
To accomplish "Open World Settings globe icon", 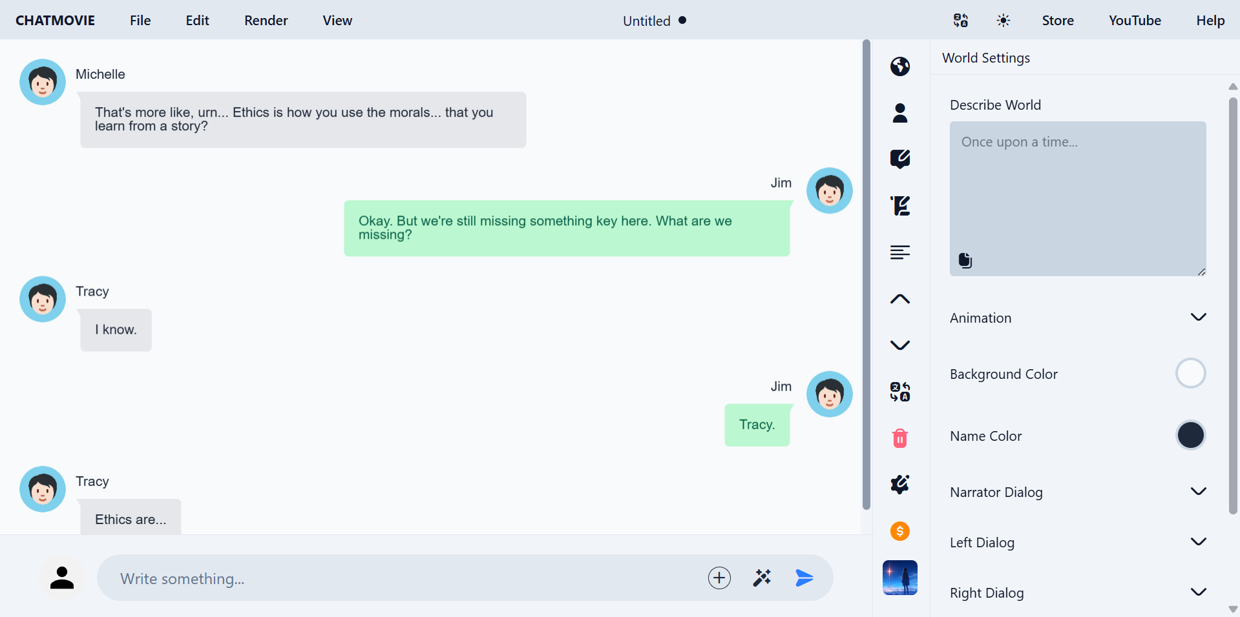I will [899, 66].
